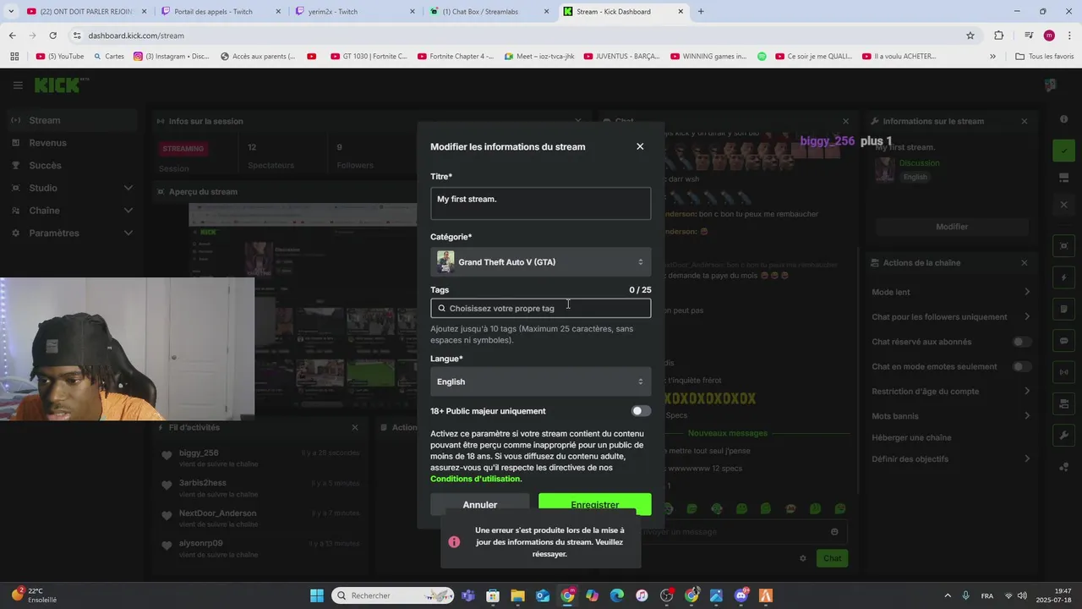
Task: Open the Windows Start menu
Action: coord(317,595)
